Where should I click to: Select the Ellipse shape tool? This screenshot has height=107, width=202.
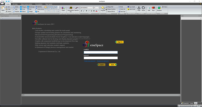click(x=23, y=11)
